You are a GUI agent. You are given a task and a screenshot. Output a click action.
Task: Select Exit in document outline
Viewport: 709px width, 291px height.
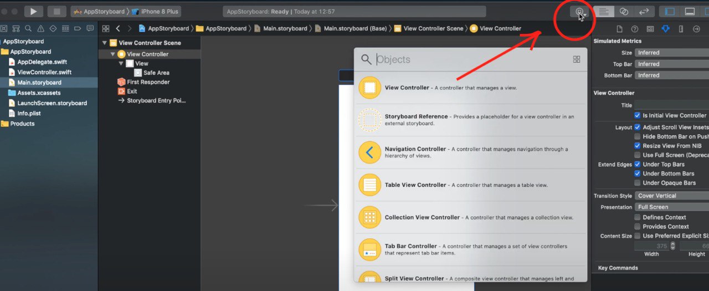tap(132, 91)
